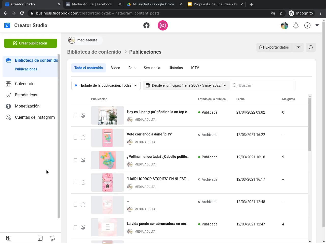Viewport: 326px width, 244px height.
Task: Open the help question mark icon
Action: click(307, 25)
